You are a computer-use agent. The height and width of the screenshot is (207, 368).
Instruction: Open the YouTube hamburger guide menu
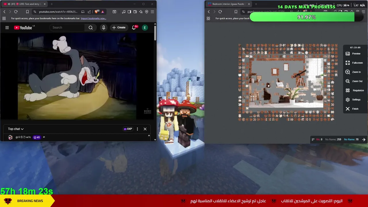point(7,28)
